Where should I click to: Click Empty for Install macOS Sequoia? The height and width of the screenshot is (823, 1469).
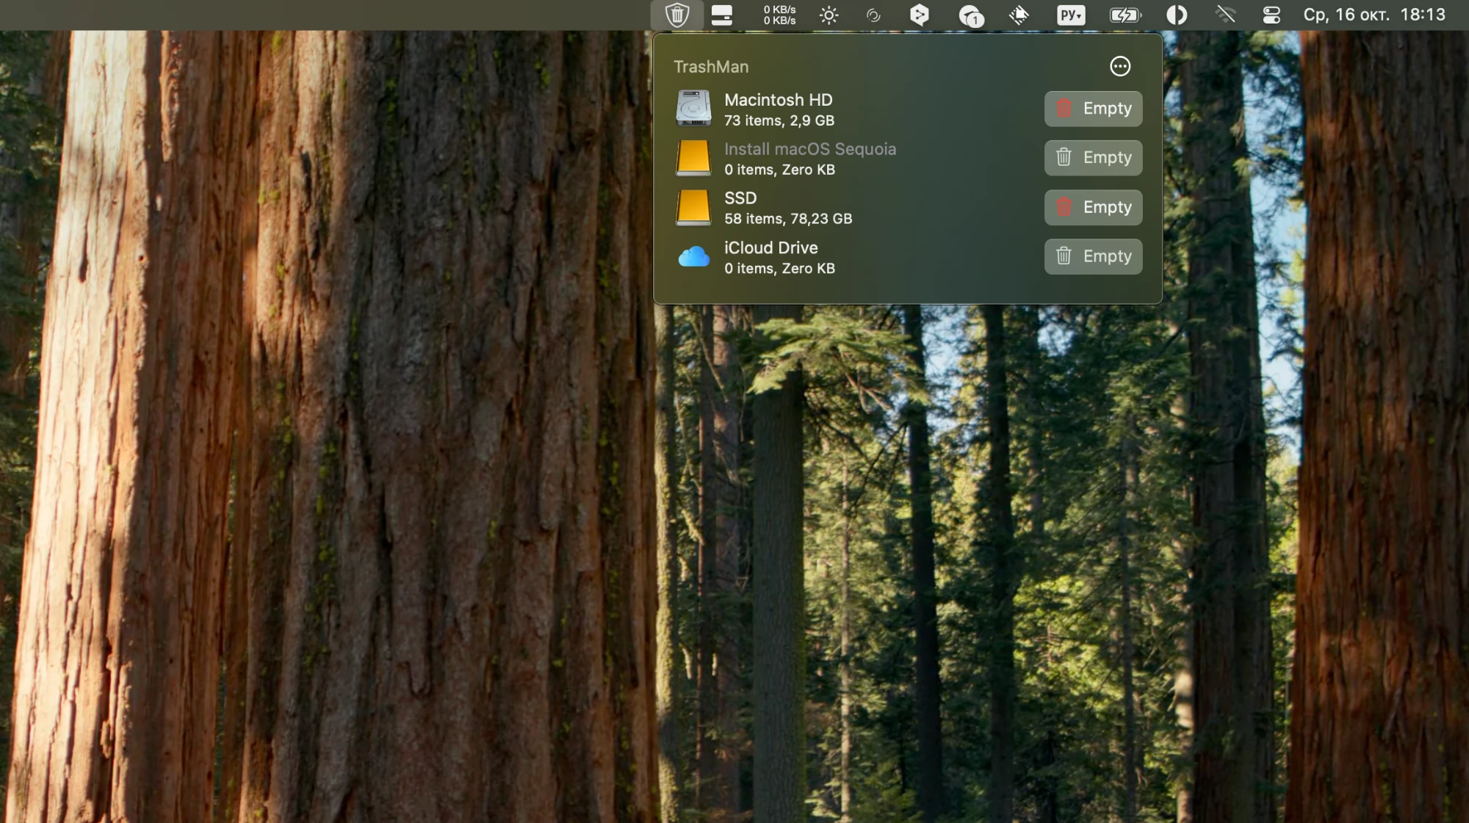[1093, 158]
